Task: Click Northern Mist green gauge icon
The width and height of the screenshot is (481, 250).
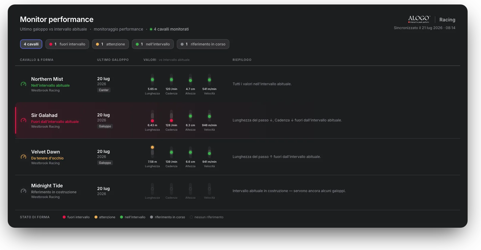Action: [x=23, y=84]
